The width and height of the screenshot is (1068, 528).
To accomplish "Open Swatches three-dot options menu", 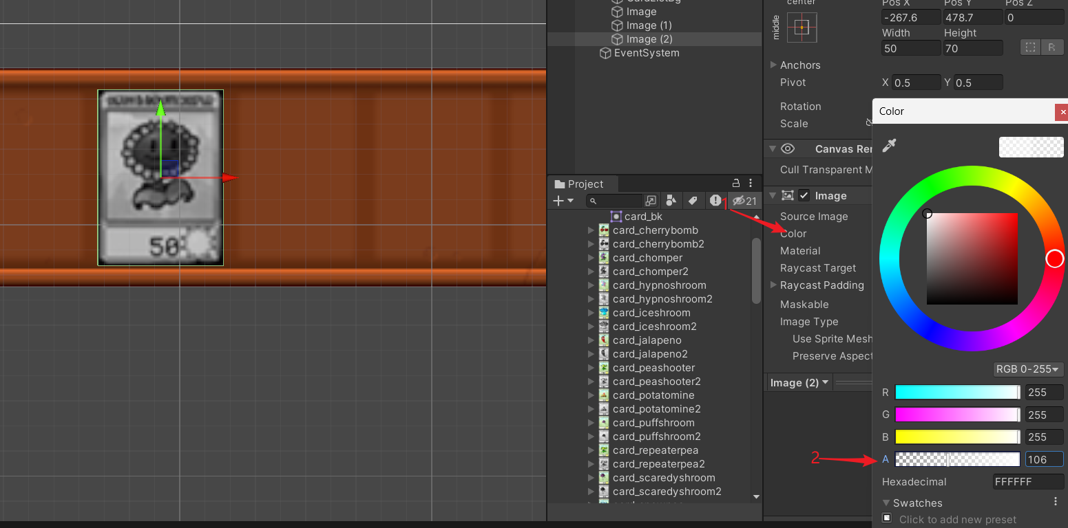I will point(1056,503).
